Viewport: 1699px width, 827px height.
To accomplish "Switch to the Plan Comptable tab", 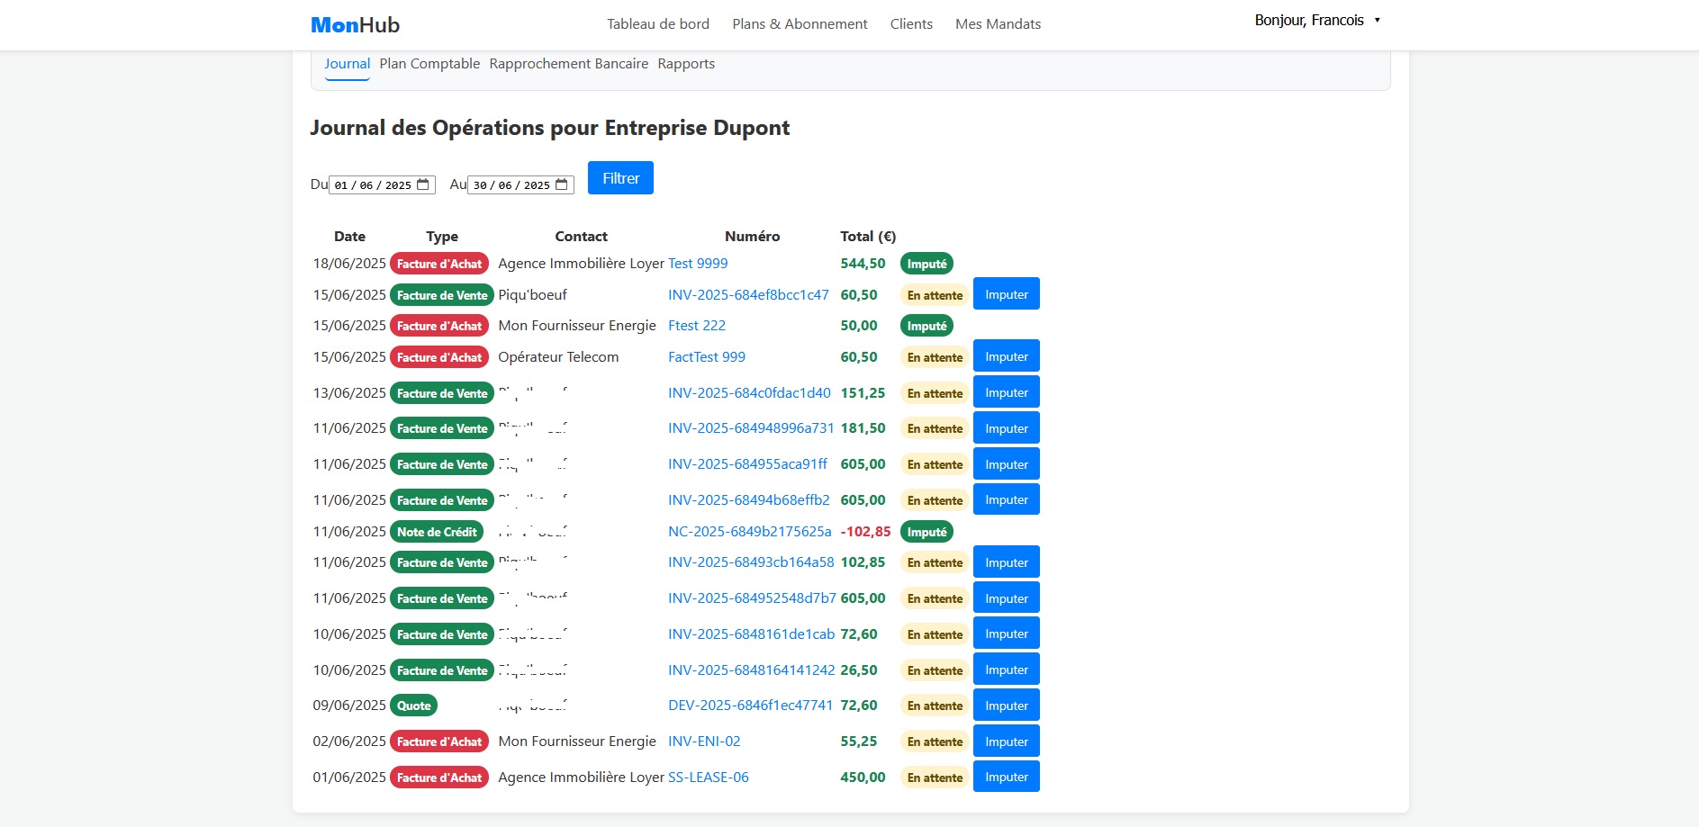I will [x=429, y=63].
